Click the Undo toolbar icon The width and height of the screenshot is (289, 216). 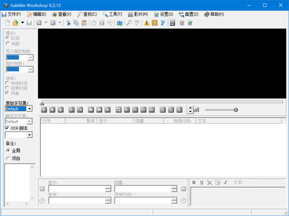(39, 23)
